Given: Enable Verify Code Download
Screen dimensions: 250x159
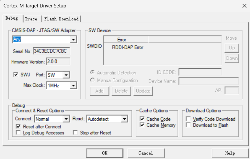Looking at the screenshot, I should pos(188,119).
